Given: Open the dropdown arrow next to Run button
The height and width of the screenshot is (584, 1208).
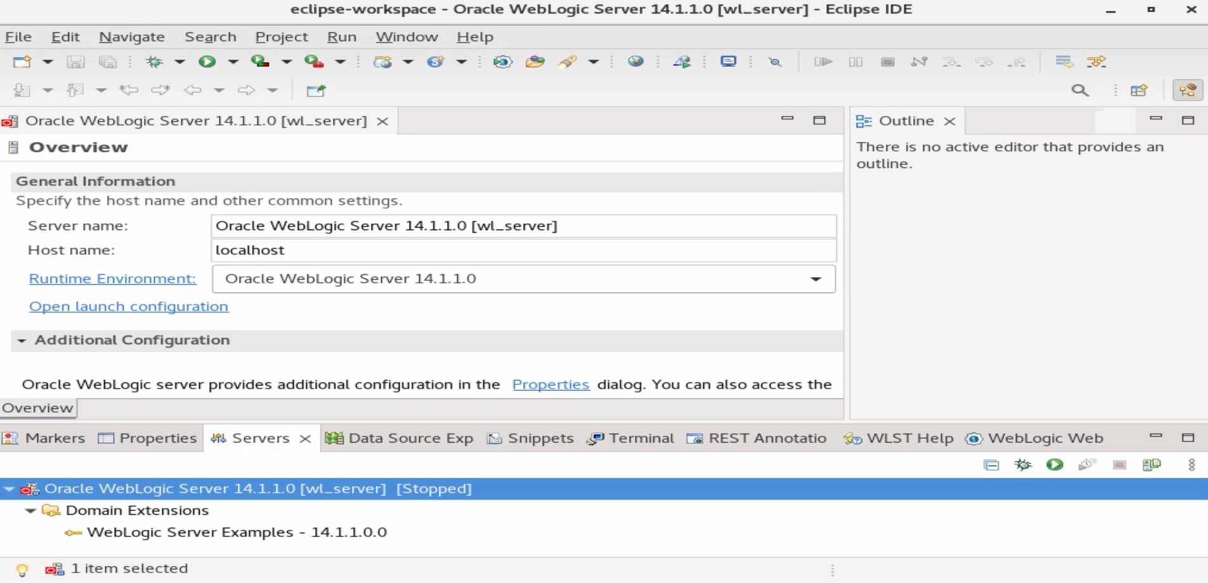Looking at the screenshot, I should tap(233, 62).
